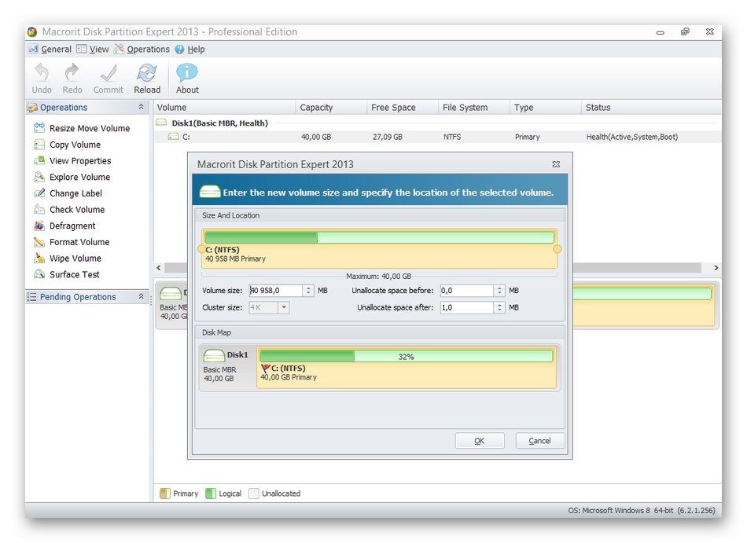747x543 pixels.
Task: Click the 27,09 GB free space cell
Action: click(x=388, y=137)
